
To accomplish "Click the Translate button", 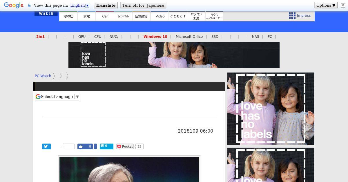I will pyautogui.click(x=106, y=5).
